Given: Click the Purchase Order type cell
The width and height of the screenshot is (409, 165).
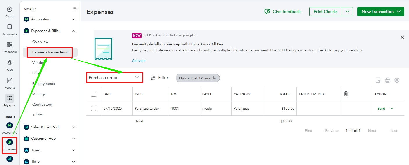Looking at the screenshot, I should [147, 108].
